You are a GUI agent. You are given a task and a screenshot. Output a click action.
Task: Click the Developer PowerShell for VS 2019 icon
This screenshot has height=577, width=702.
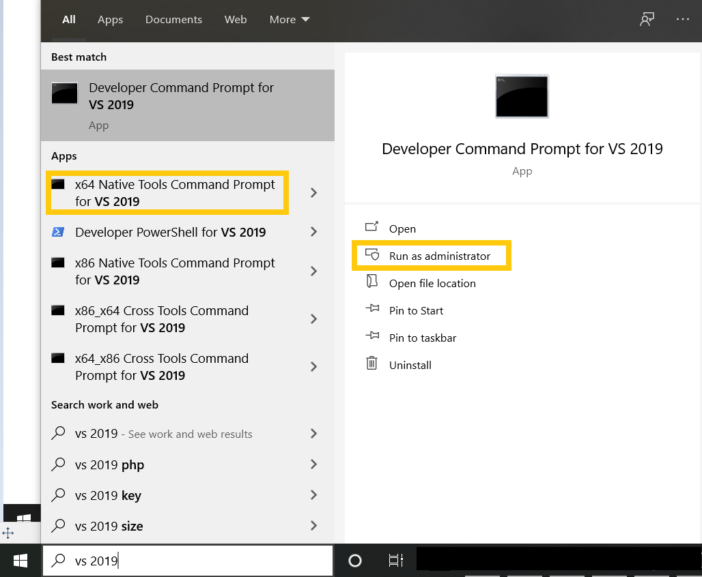[58, 232]
